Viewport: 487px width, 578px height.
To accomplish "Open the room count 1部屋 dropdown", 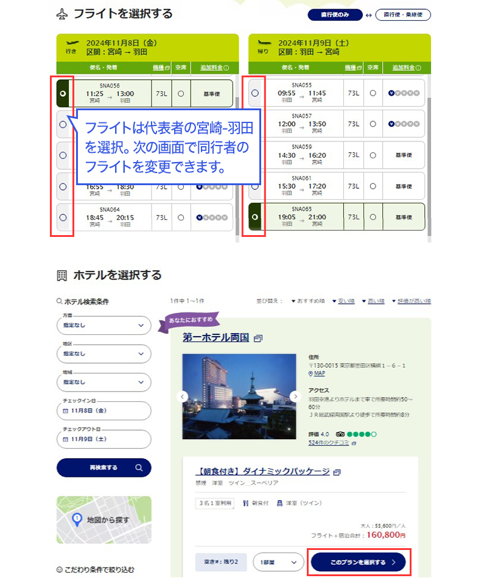I will (x=278, y=562).
